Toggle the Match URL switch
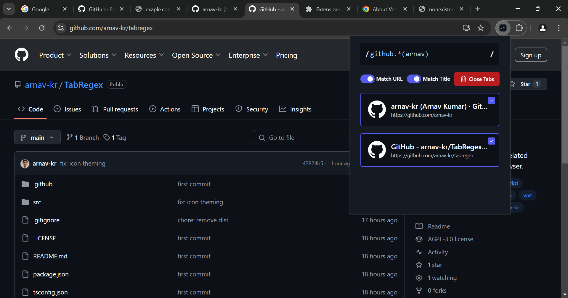Screen dimensions: 568x298 click(x=368, y=79)
